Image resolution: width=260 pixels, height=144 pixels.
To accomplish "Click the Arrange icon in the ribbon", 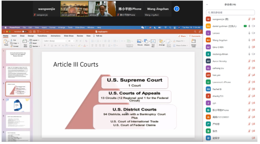I will [x=162, y=42].
